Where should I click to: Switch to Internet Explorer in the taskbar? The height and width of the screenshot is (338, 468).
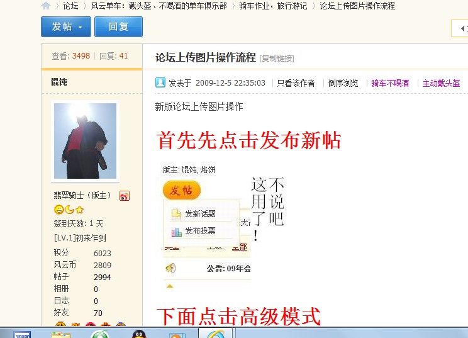216,333
